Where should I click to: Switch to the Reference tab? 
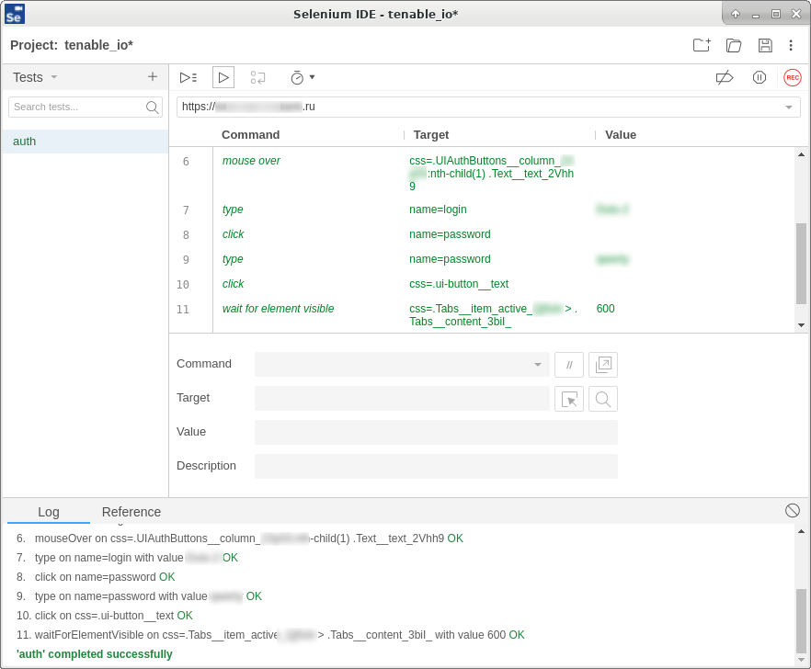(131, 512)
